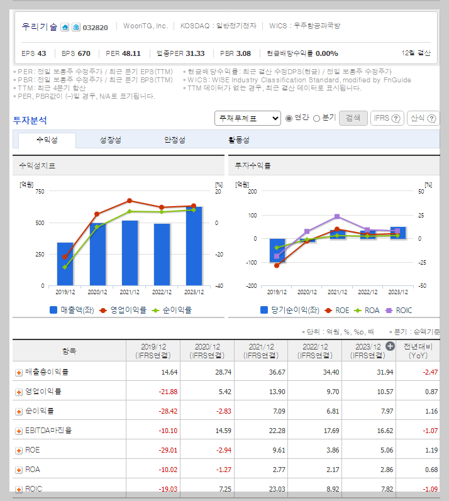Image resolution: width=449 pixels, height=501 pixels.
Task: Click the 투자분석 heading
Action: coord(30,120)
